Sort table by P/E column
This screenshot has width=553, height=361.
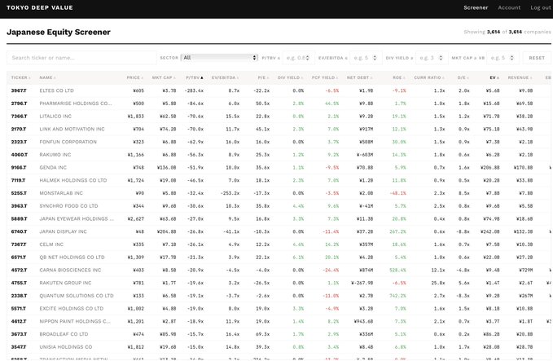click(263, 77)
